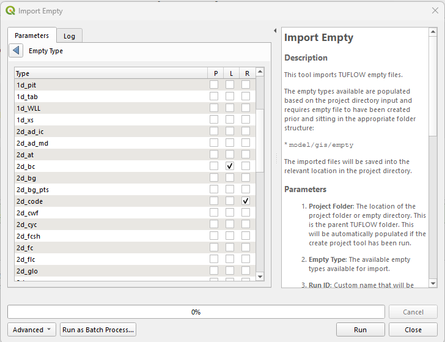Open Run as Batch Process
445x342 pixels.
pos(98,330)
